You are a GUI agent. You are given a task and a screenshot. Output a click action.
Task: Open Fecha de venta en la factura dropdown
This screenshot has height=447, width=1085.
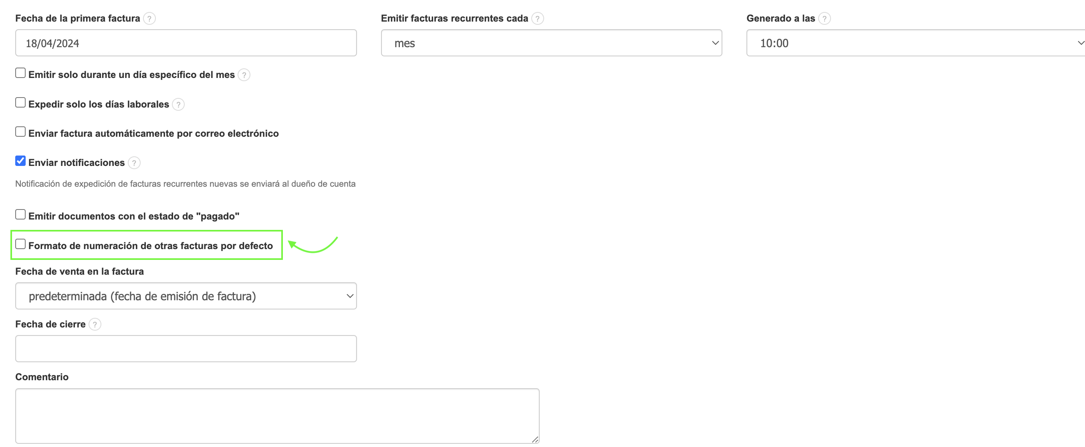(x=186, y=296)
